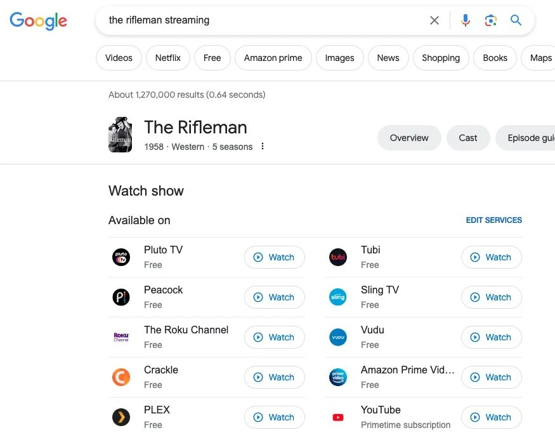Switch to Books results
The image size is (555, 435).
click(495, 58)
